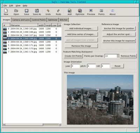The width and height of the screenshot is (140, 133).
Task: Click the Save As toolbar icon
Action: tap(37, 12)
